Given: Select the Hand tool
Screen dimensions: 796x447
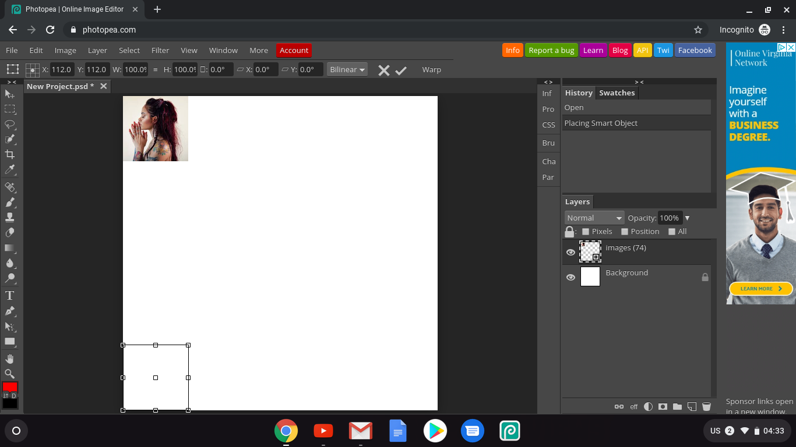Looking at the screenshot, I should [10, 359].
